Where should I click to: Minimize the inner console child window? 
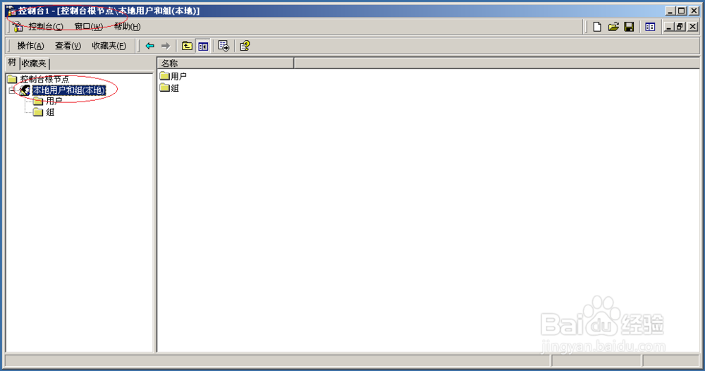(x=668, y=27)
